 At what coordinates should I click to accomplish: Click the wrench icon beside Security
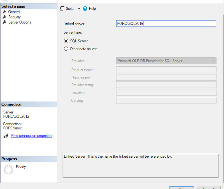click(4, 17)
